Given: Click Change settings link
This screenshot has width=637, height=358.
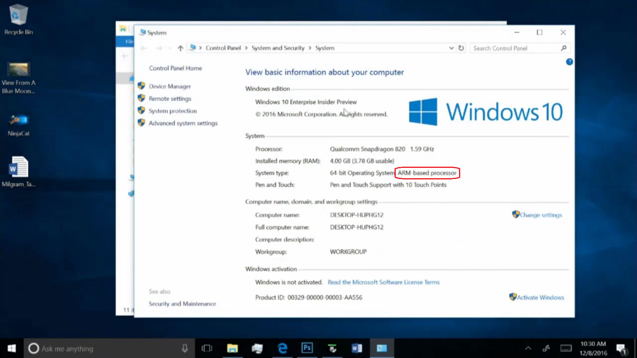Looking at the screenshot, I should (541, 215).
